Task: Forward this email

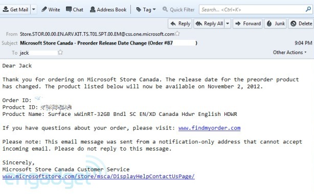Action: point(248,23)
